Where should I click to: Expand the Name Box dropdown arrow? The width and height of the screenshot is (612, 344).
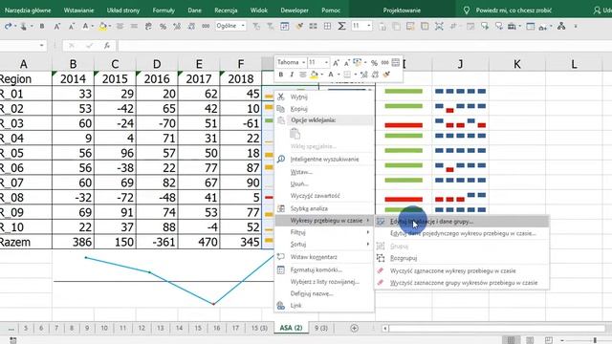coord(41,46)
